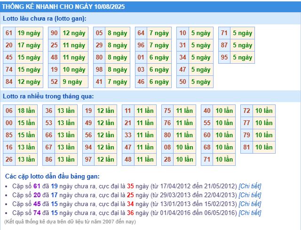Select number 41 cell

tap(99, 82)
